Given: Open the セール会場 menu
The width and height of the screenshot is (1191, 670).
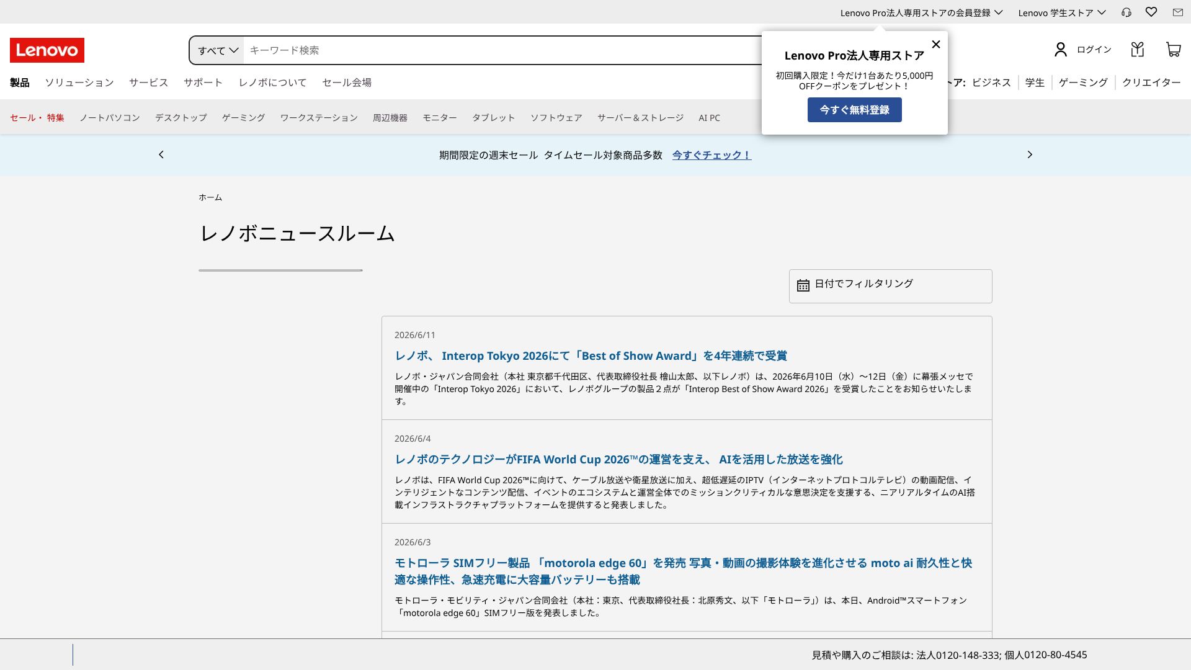Looking at the screenshot, I should coord(347,83).
